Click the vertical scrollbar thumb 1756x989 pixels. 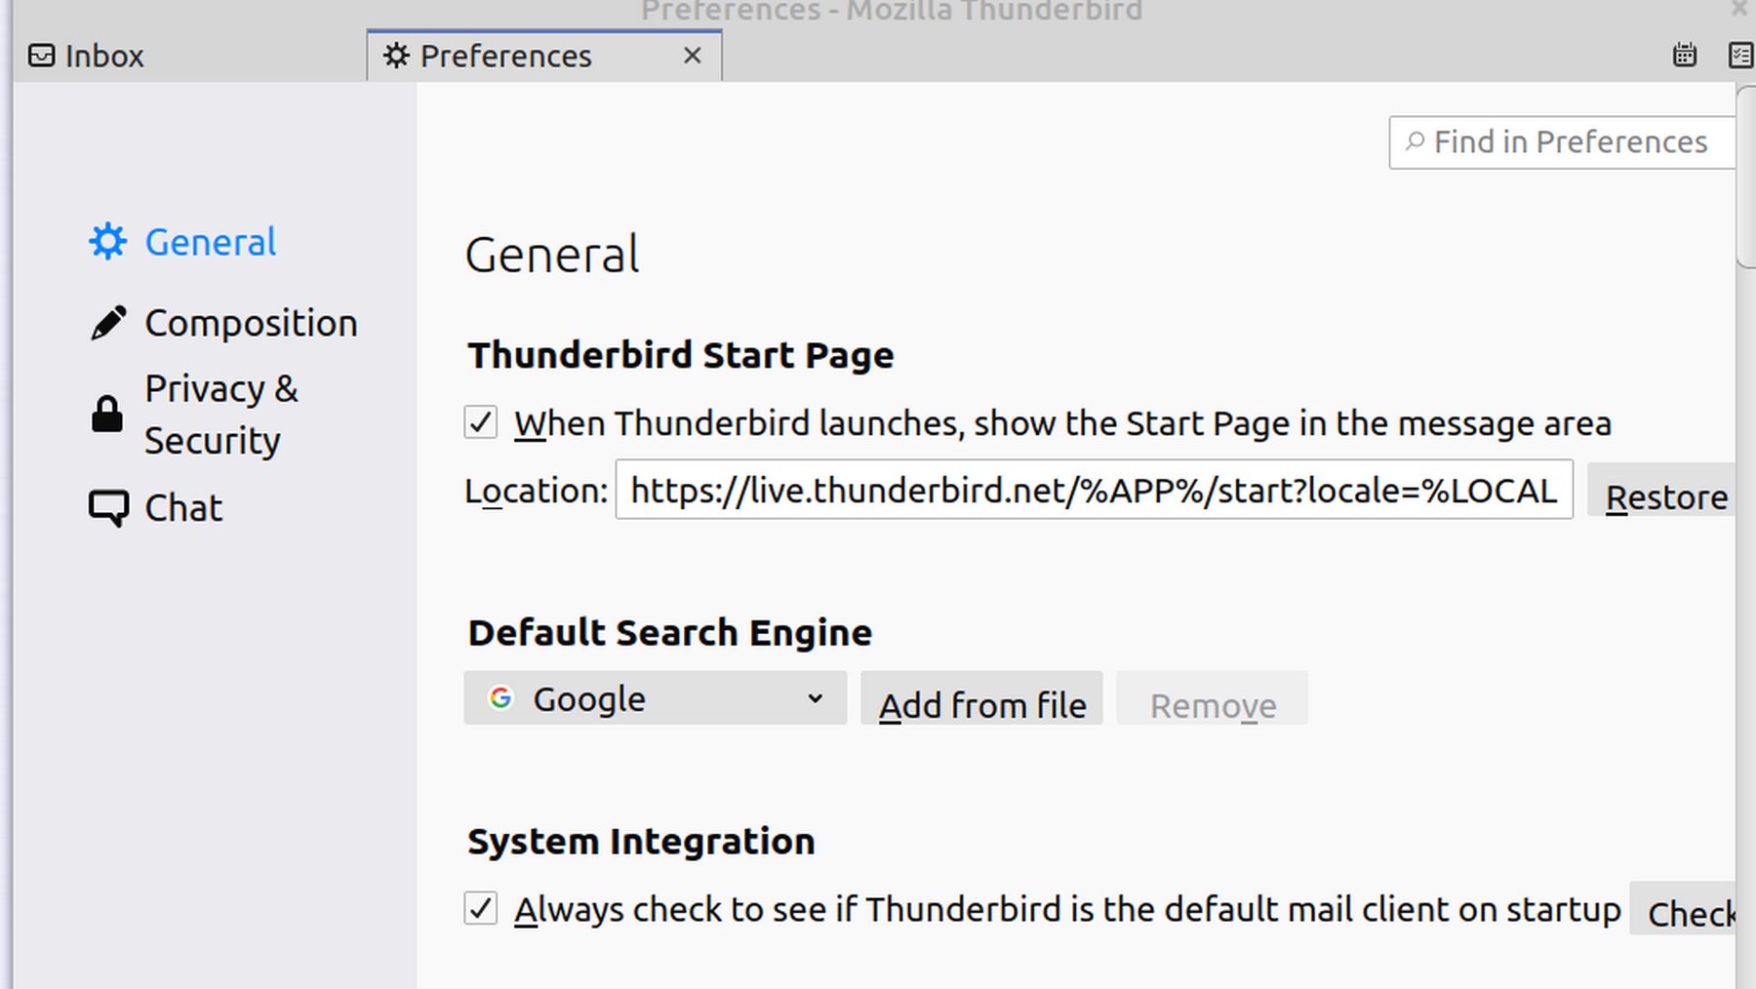pyautogui.click(x=1746, y=176)
